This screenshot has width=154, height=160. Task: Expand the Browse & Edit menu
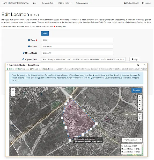click(x=48, y=3)
